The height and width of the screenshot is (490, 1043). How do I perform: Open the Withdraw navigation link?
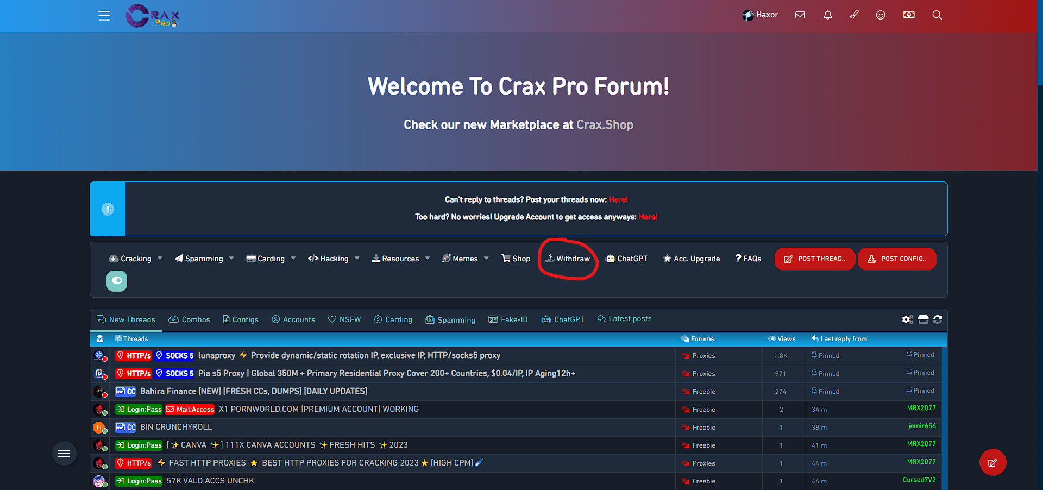(568, 259)
